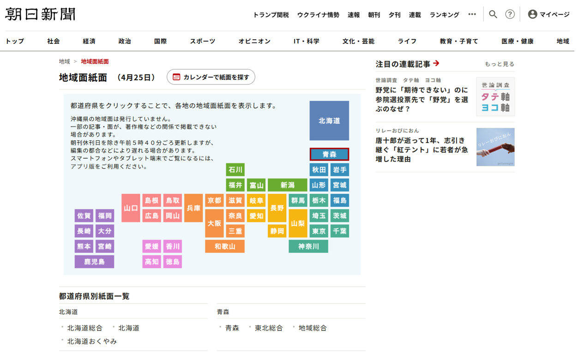This screenshot has height=353, width=578.
Task: Select 富山 on the map
Action: [258, 186]
